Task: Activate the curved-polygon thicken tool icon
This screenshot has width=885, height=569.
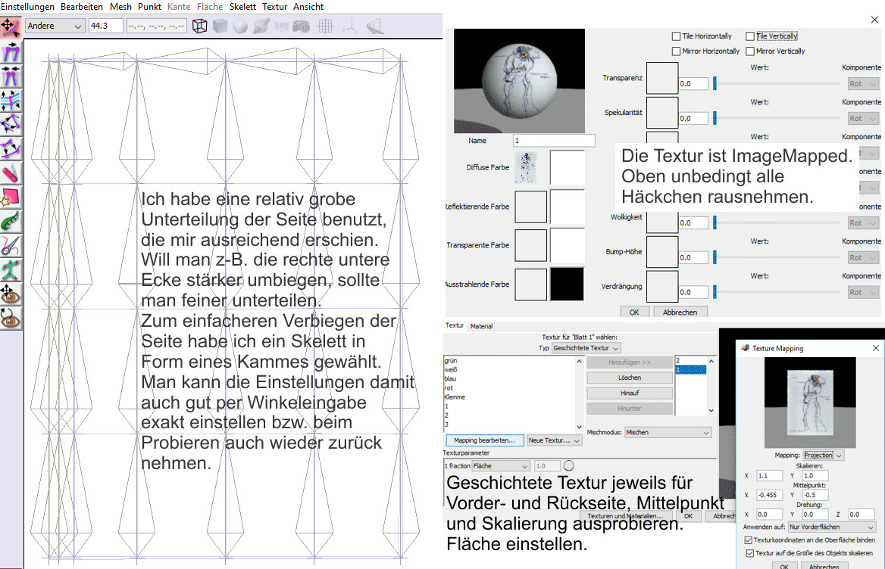Action: (x=11, y=149)
